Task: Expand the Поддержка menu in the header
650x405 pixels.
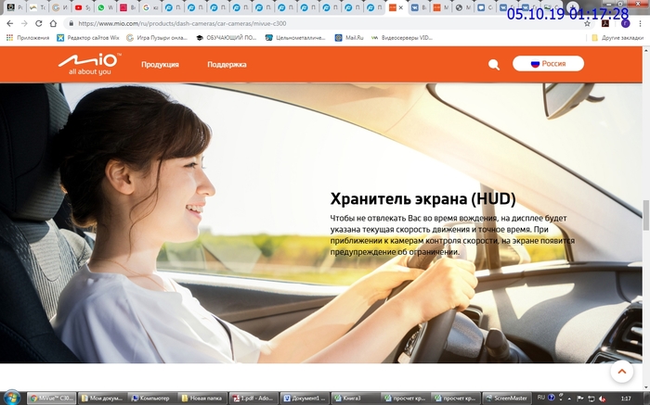Action: pyautogui.click(x=227, y=65)
